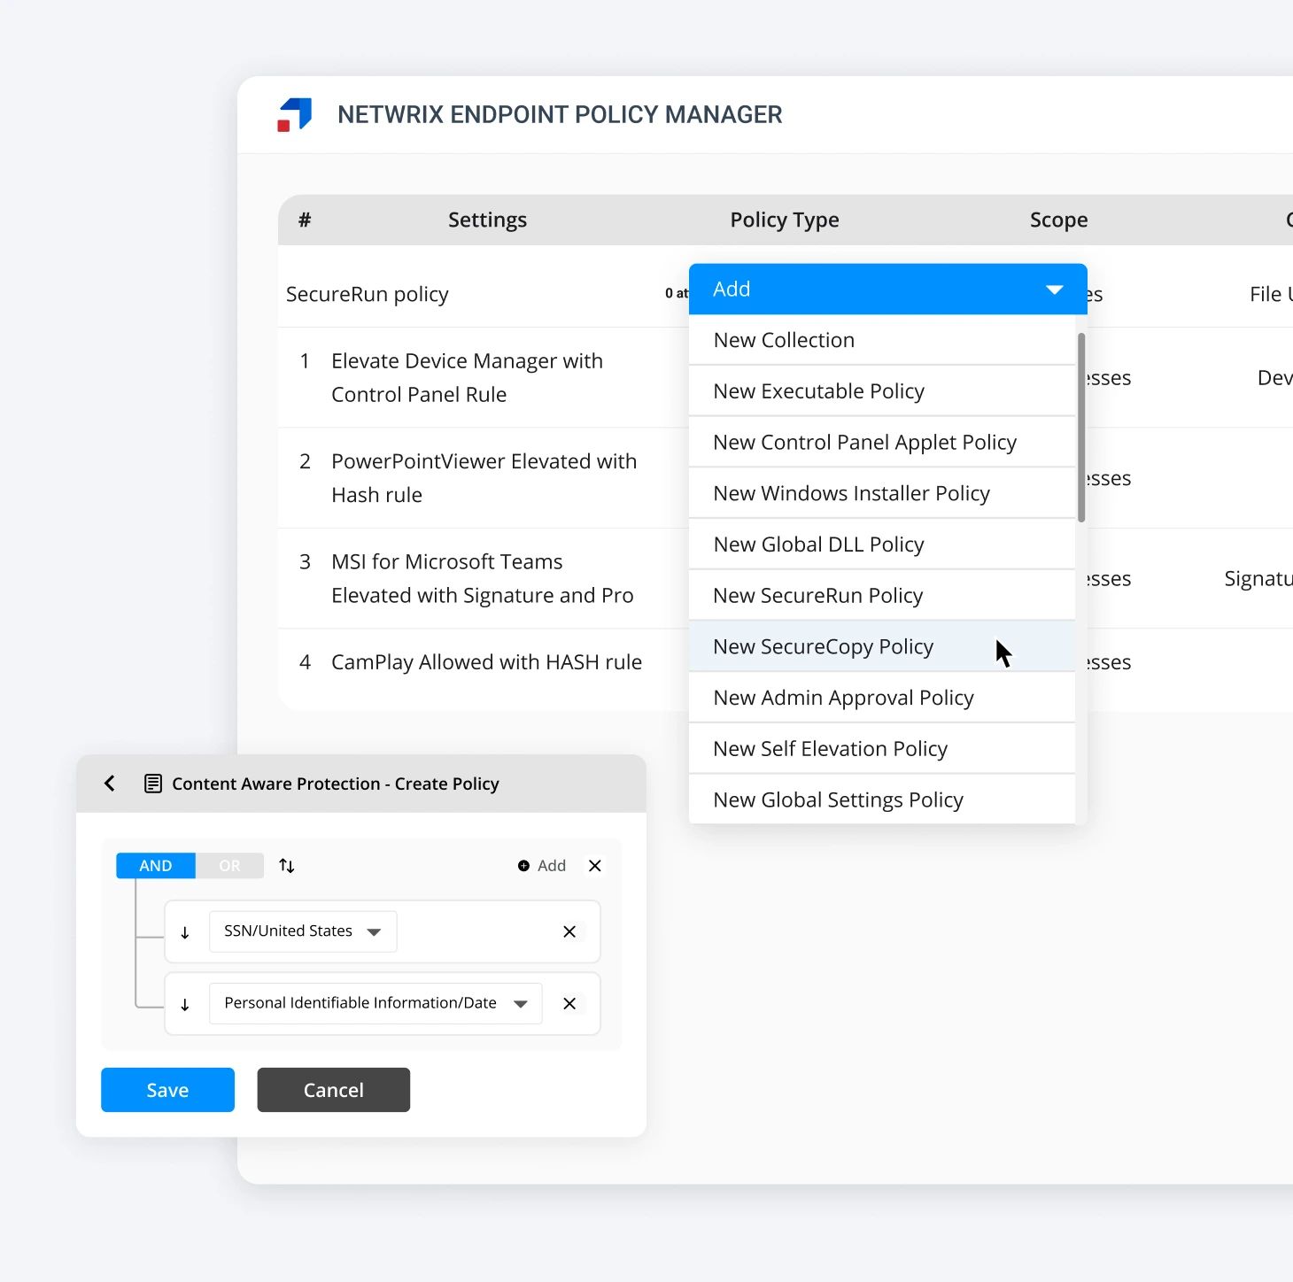The height and width of the screenshot is (1282, 1293).
Task: Collapse the blue Add dropdown
Action: click(888, 289)
